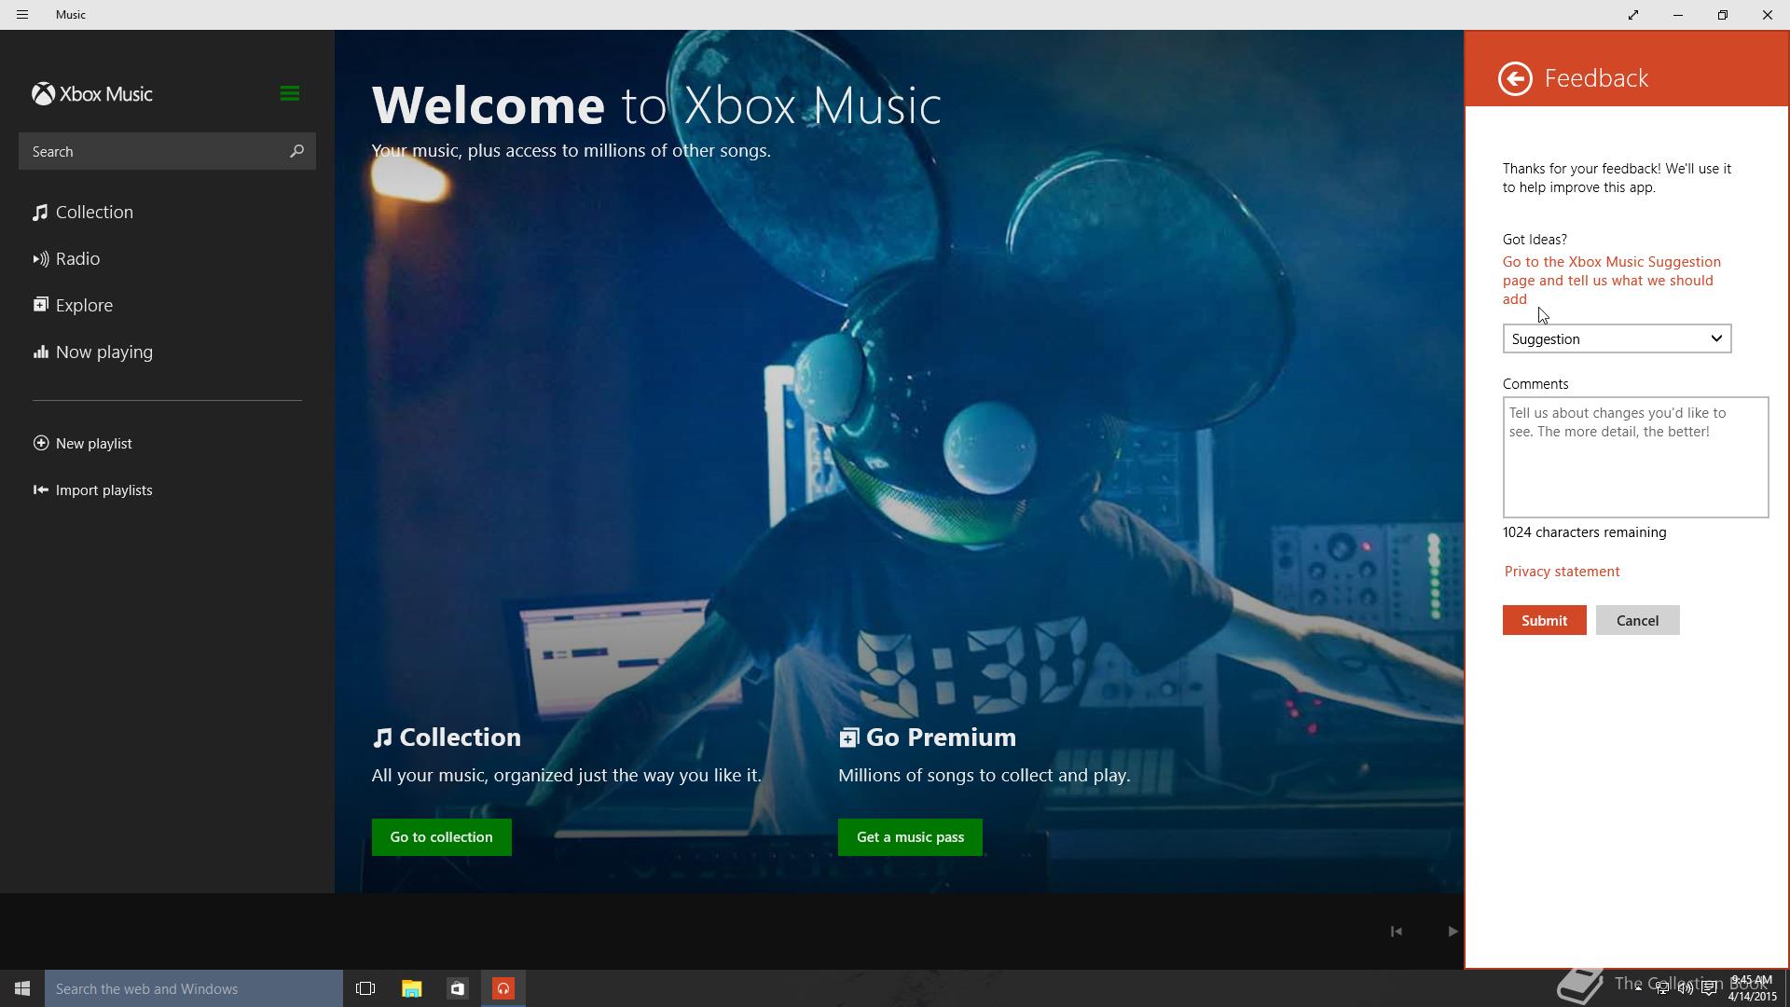Click the Music app taskbar icon
Image resolution: width=1790 pixels, height=1007 pixels.
click(503, 988)
